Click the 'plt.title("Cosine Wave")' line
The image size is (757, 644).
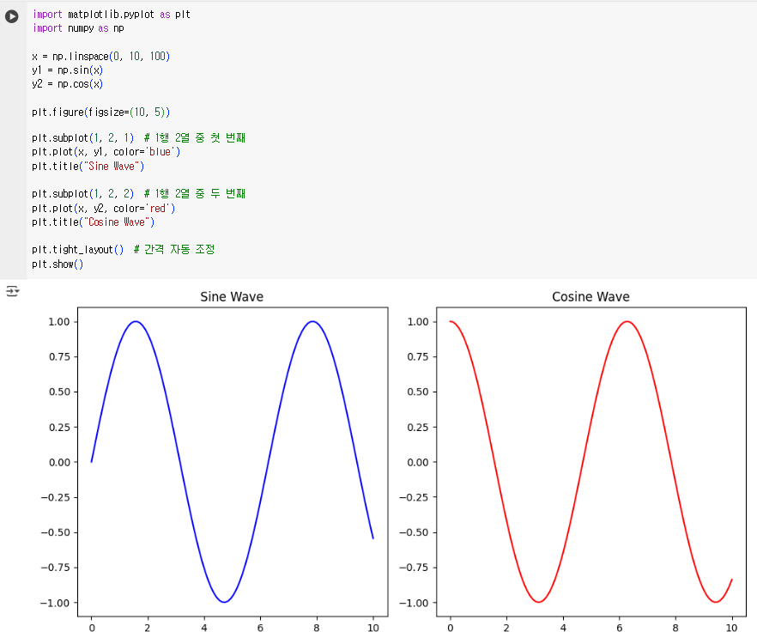coord(94,222)
